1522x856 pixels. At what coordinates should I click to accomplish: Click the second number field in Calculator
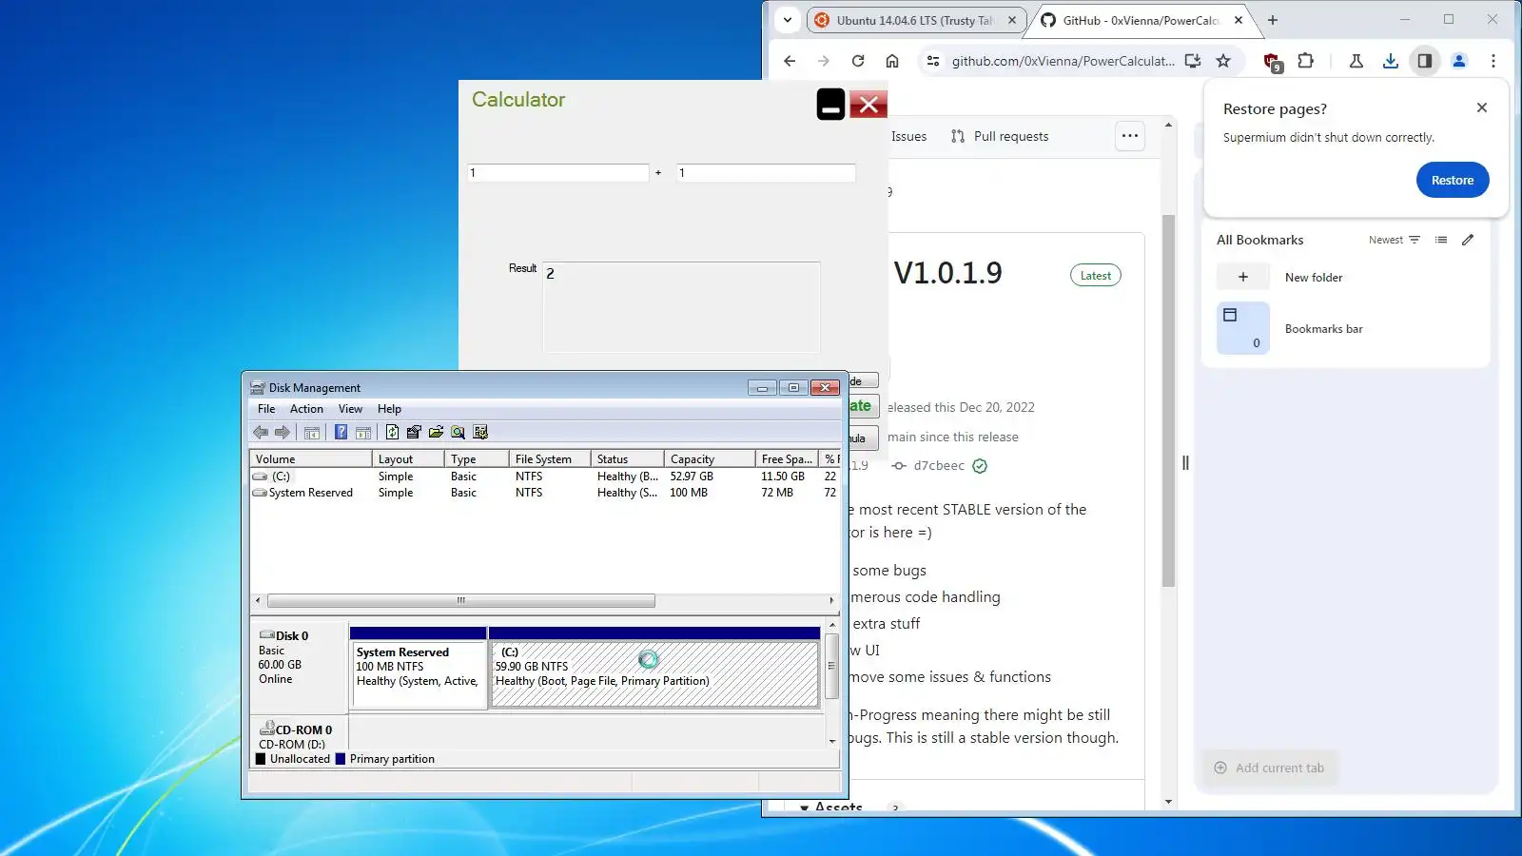(766, 173)
